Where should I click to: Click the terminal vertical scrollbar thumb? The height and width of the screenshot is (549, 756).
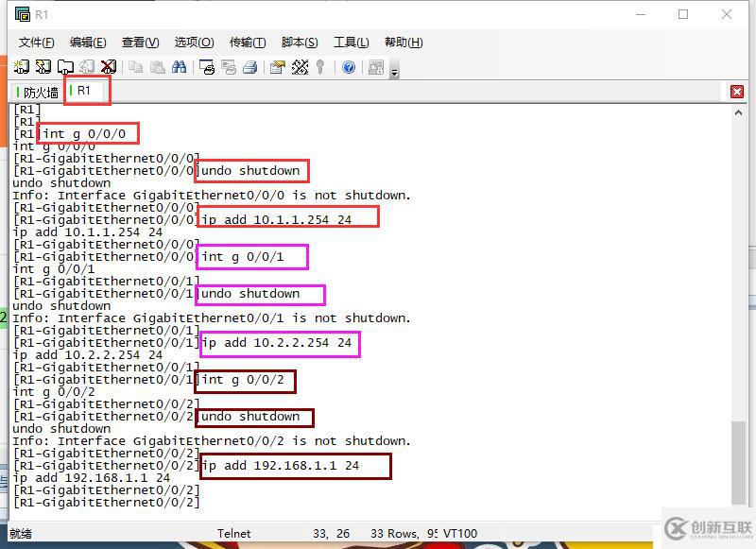tap(738, 462)
